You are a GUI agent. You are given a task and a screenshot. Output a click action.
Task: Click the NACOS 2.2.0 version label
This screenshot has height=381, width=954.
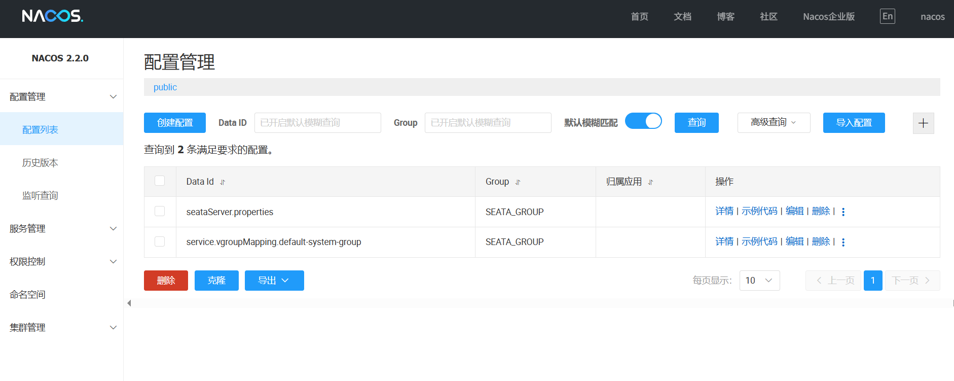[x=60, y=58]
